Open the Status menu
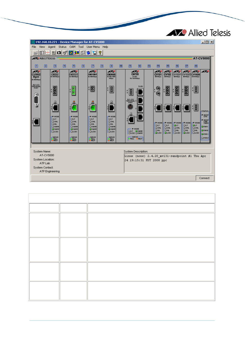 62,47
